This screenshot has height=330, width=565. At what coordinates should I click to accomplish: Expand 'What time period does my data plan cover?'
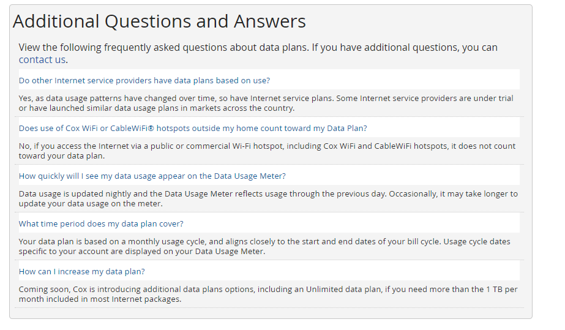coord(101,223)
